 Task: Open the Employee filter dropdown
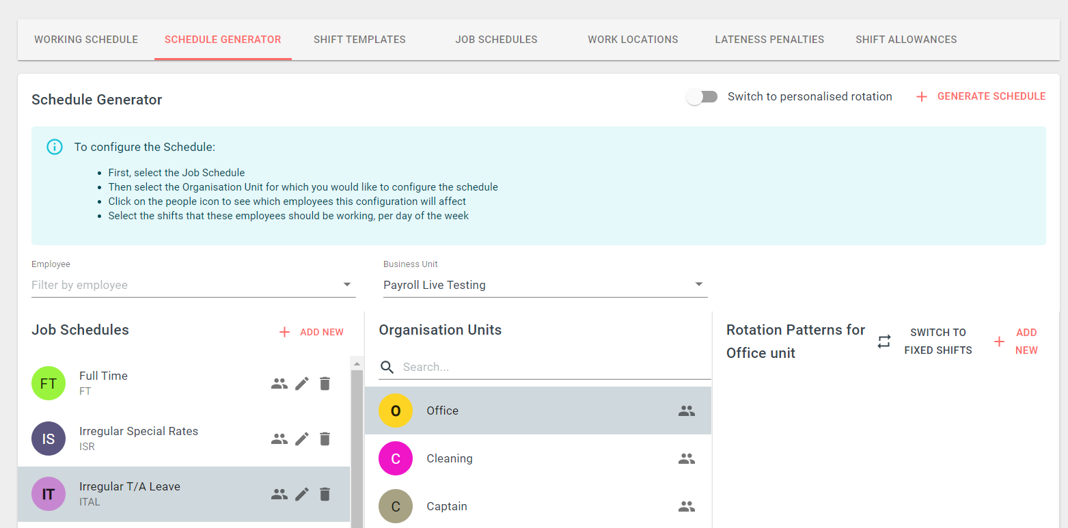coord(193,285)
